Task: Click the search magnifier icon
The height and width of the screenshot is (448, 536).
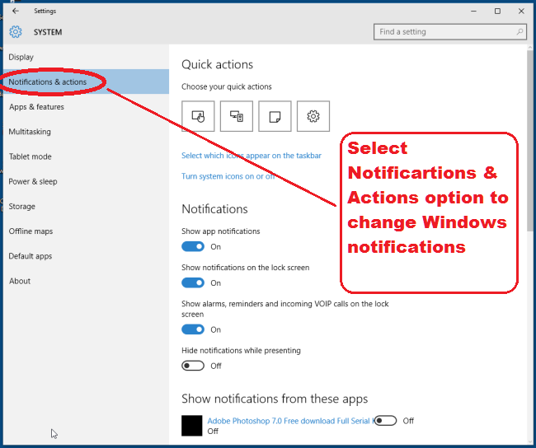Action: click(x=520, y=32)
